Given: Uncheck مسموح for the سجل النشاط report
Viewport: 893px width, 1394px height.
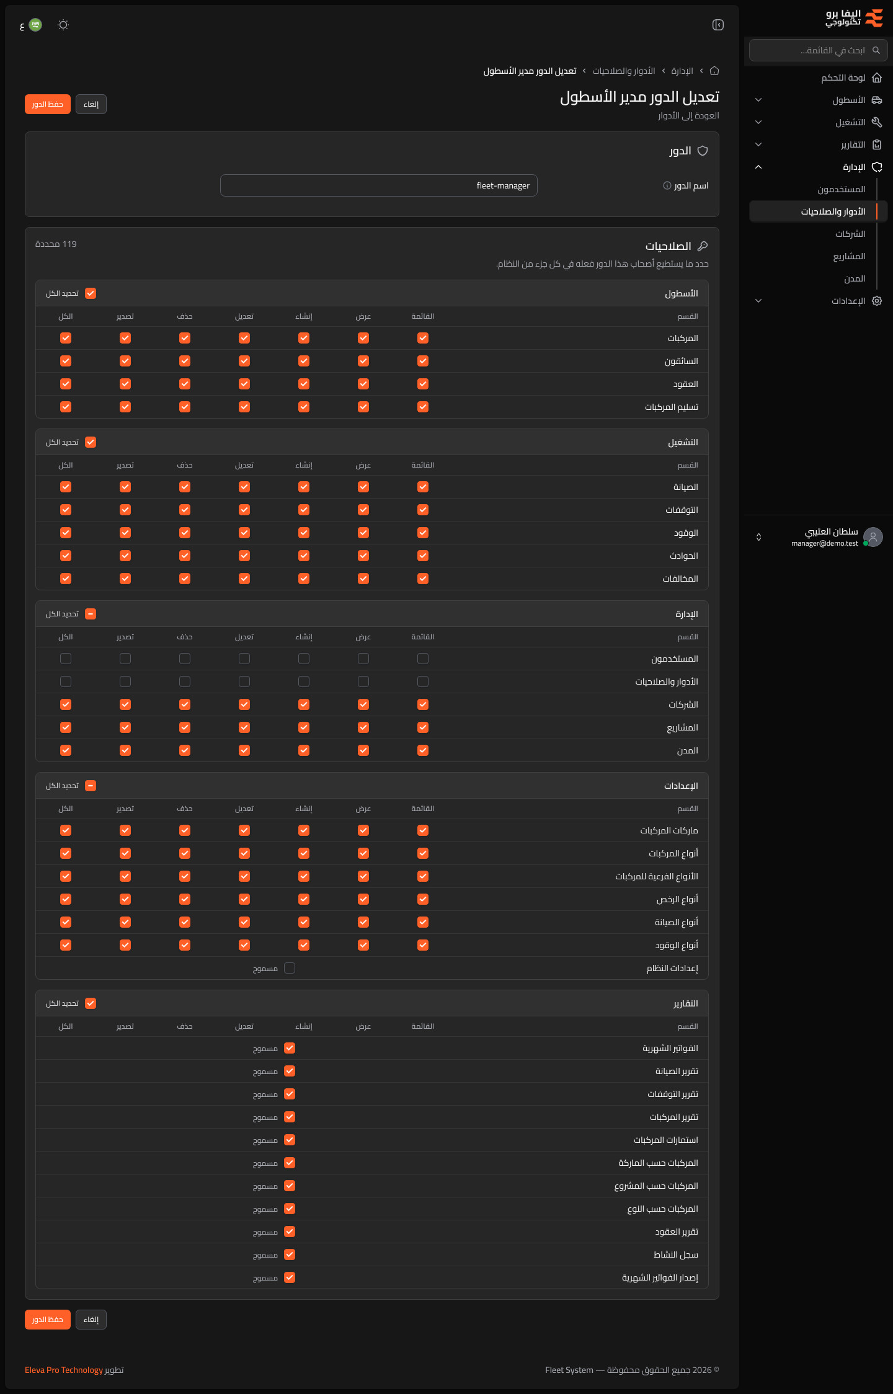Looking at the screenshot, I should tap(290, 1254).
